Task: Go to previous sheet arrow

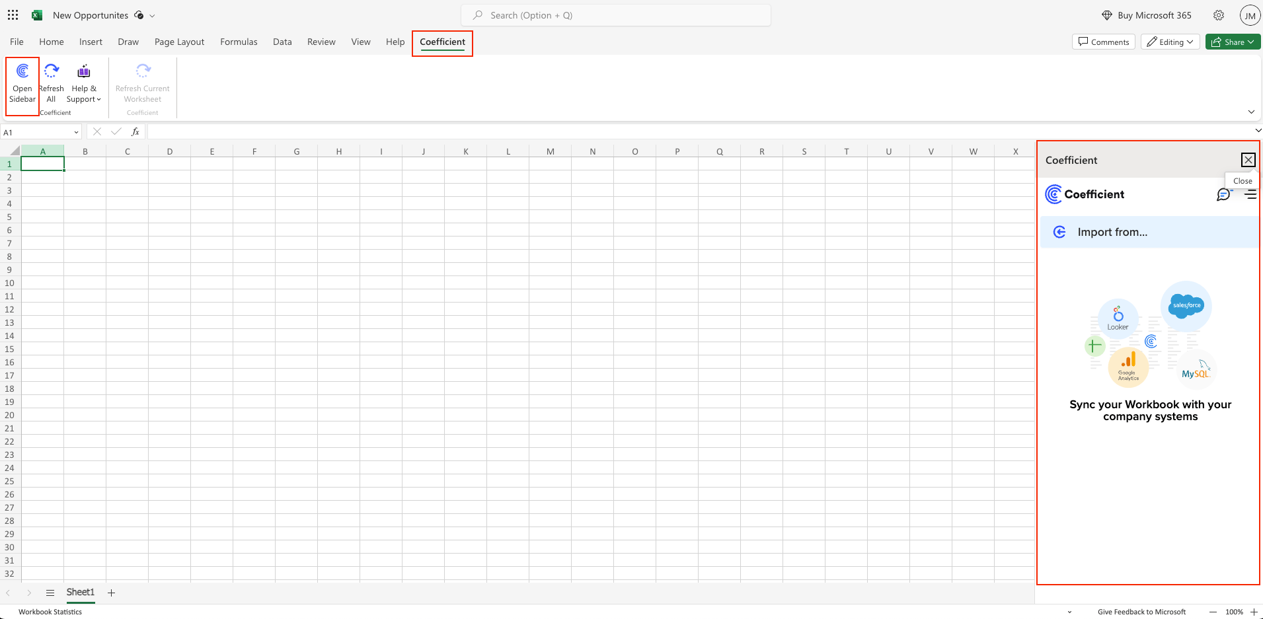Action: coord(8,593)
